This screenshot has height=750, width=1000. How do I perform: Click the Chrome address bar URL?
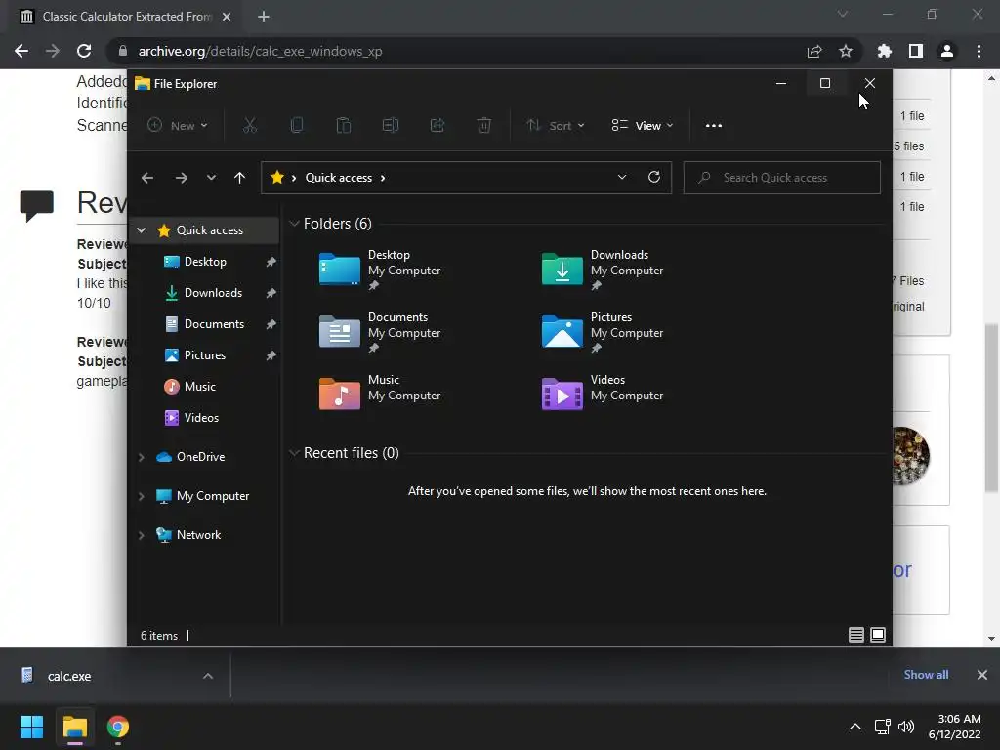pos(260,51)
